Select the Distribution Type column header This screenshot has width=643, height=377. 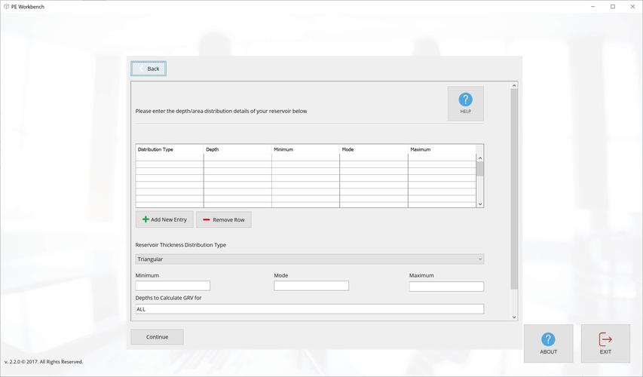click(170, 149)
